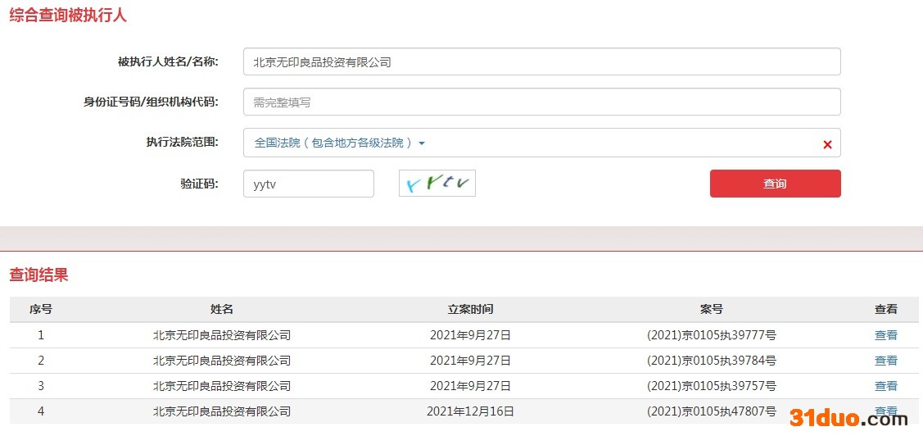
Task: Click the 案号 column header
Action: 711,309
